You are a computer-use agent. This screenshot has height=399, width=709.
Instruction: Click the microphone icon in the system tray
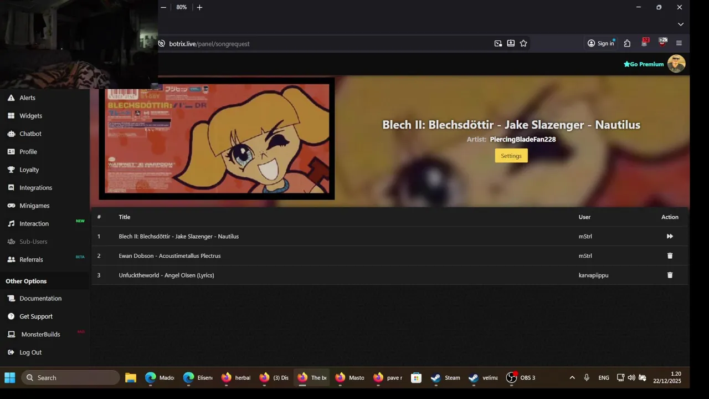point(587,378)
